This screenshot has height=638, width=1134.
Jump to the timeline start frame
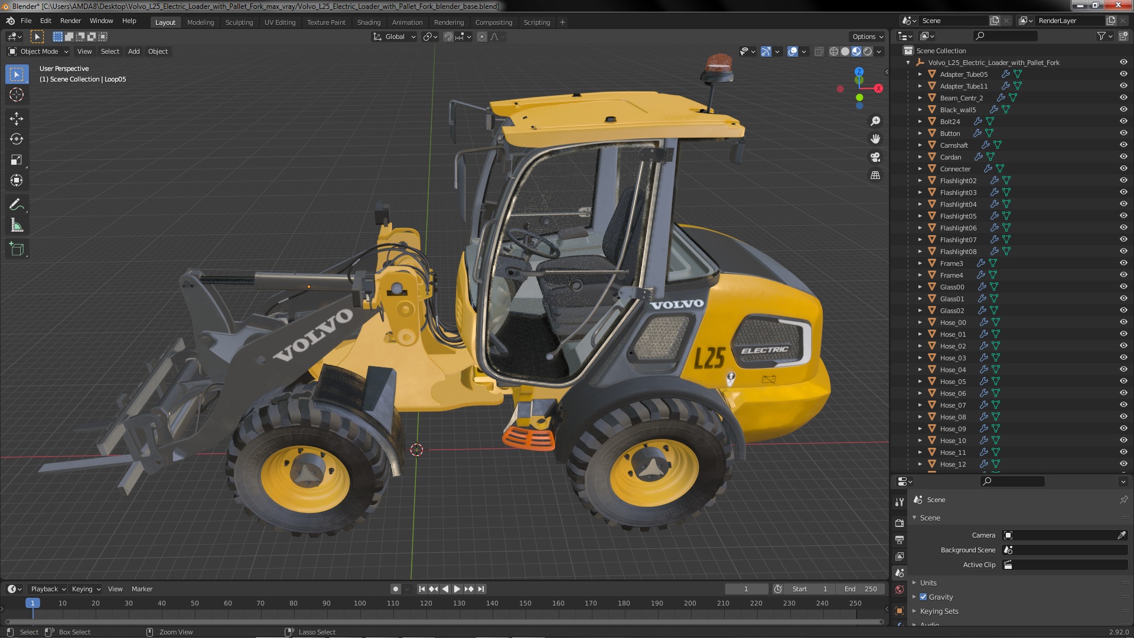[422, 589]
